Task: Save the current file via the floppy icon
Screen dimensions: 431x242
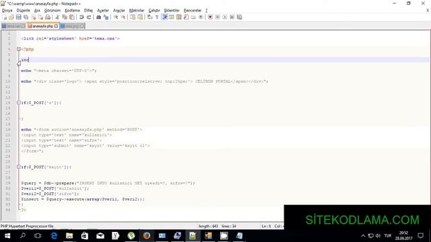Action: [x=18, y=17]
